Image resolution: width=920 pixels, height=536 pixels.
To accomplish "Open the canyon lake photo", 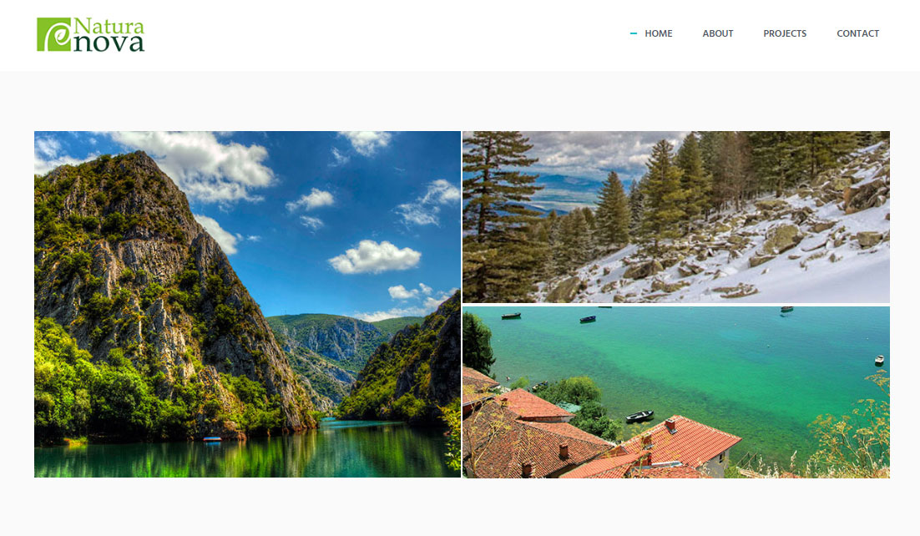I will click(x=248, y=304).
